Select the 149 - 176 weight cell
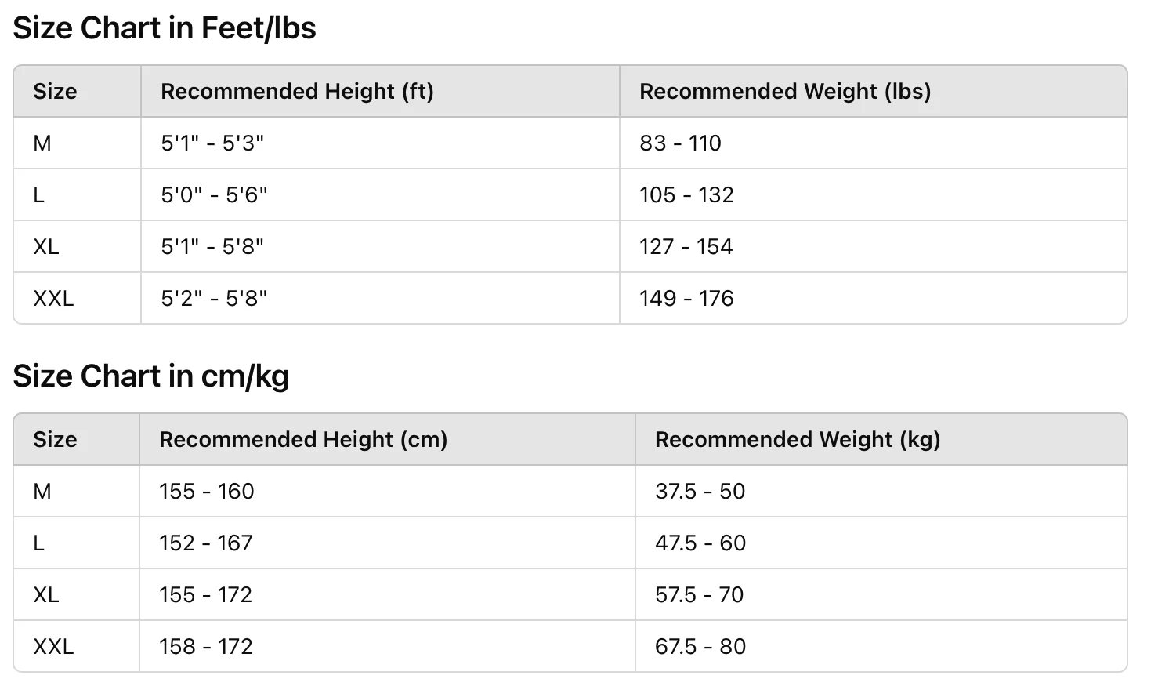 pos(686,299)
